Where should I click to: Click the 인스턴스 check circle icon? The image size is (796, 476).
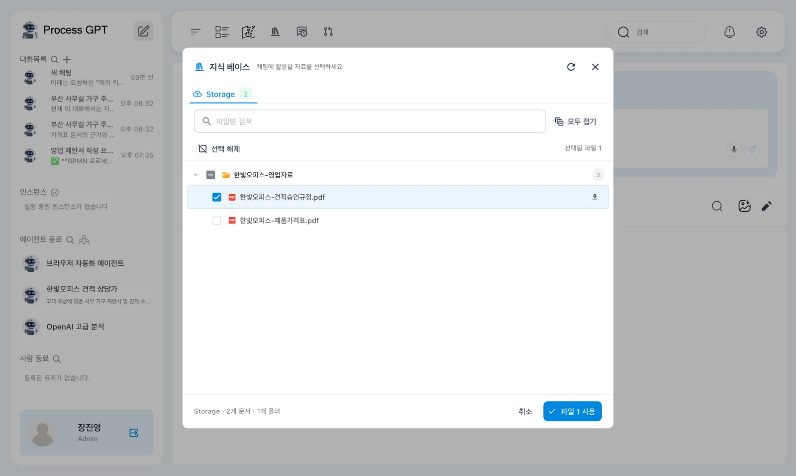click(x=55, y=192)
